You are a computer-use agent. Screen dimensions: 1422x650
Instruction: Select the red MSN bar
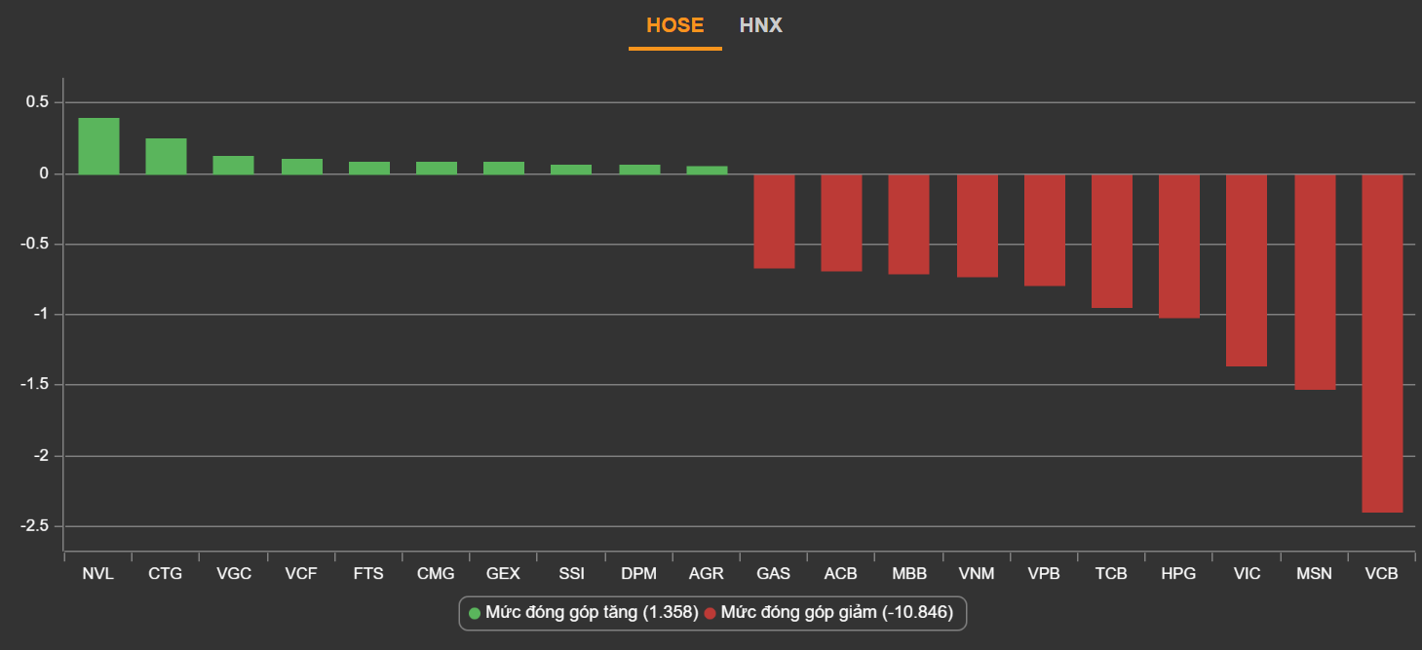[1314, 282]
